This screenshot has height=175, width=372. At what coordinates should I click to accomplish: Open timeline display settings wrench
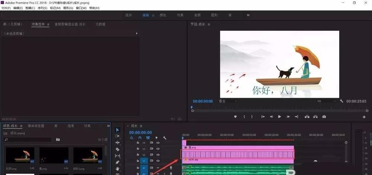click(164, 138)
